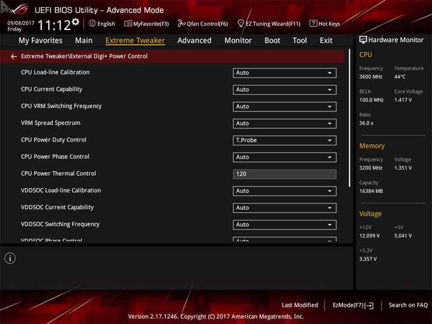Open CPU VRM Switching Frequency dropdown
Viewport: 432px width, 324px height.
click(284, 107)
